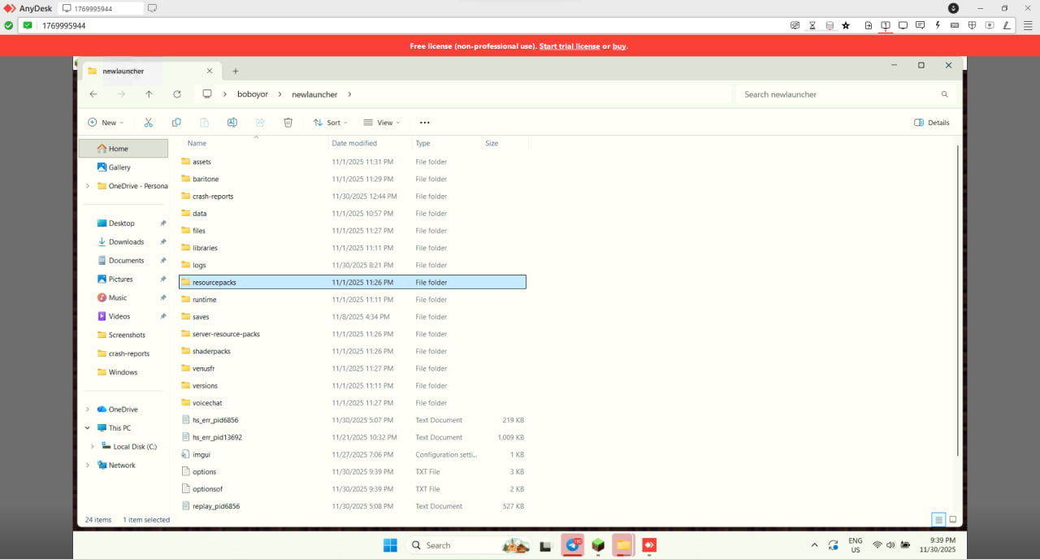Click the AnyDesk lightning actions icon

point(938,25)
